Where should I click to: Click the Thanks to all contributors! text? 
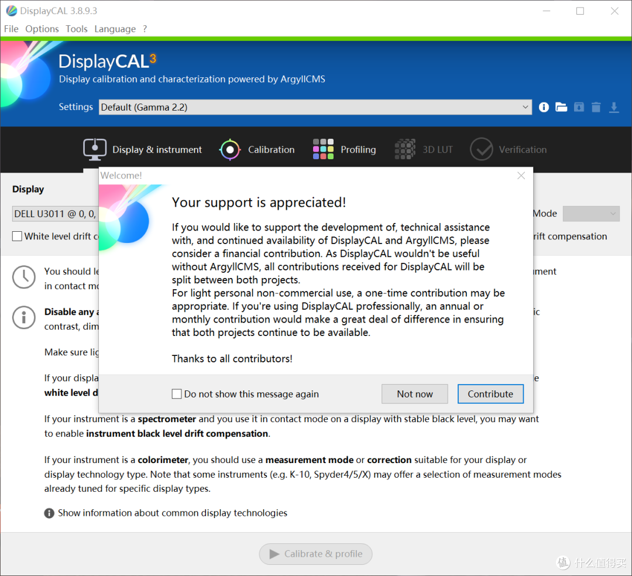click(232, 359)
